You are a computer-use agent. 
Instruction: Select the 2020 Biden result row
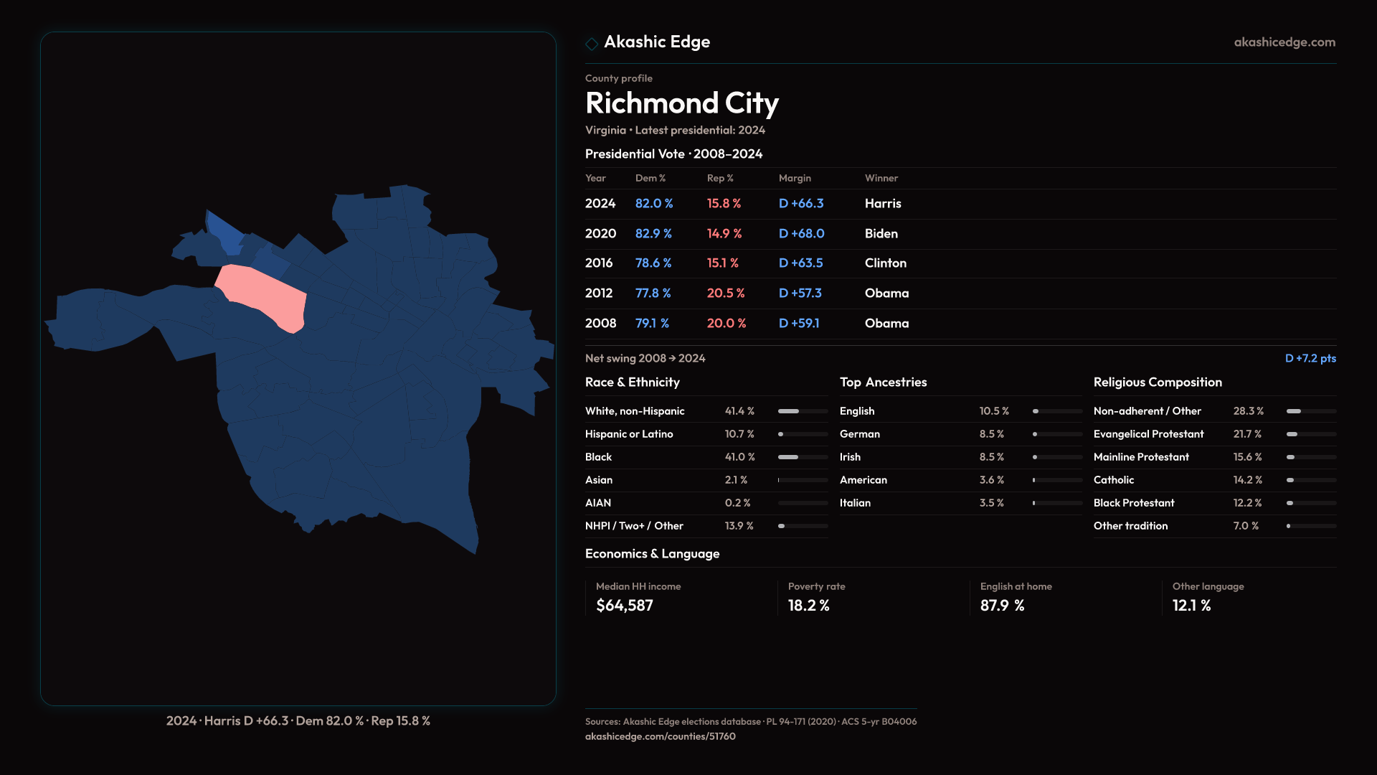coord(881,234)
